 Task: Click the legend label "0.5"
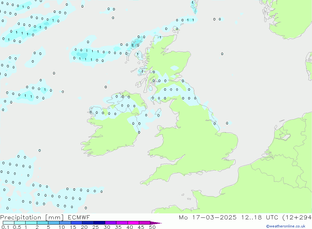pos(17,227)
